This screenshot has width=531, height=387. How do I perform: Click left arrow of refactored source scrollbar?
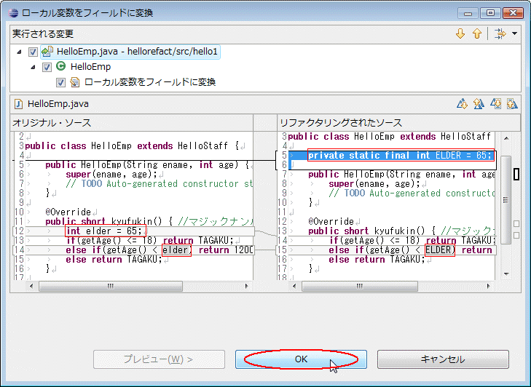(x=294, y=286)
